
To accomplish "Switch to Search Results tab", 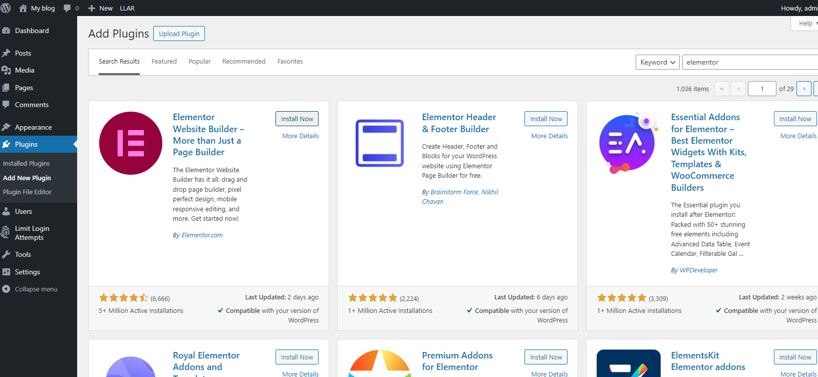I will coord(119,62).
